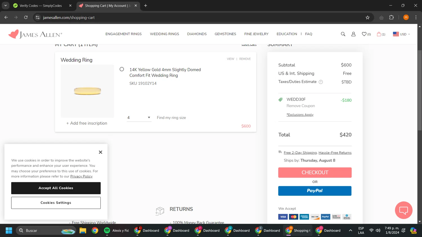
Task: Open the Fine Jewelry menu
Action: coord(256,34)
